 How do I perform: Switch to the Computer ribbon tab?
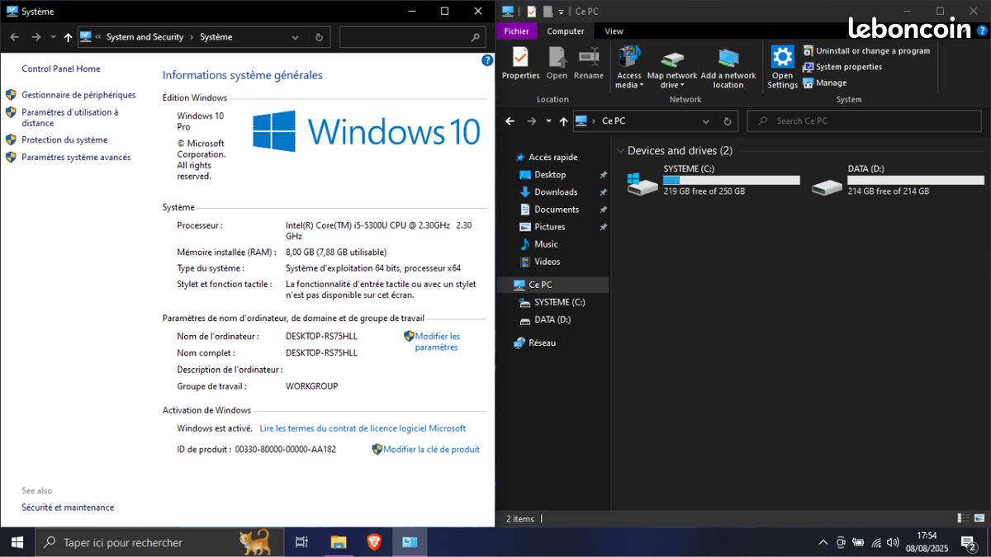566,31
